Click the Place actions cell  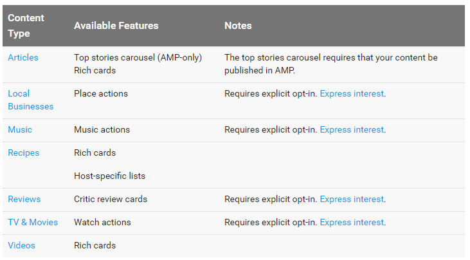coord(101,93)
